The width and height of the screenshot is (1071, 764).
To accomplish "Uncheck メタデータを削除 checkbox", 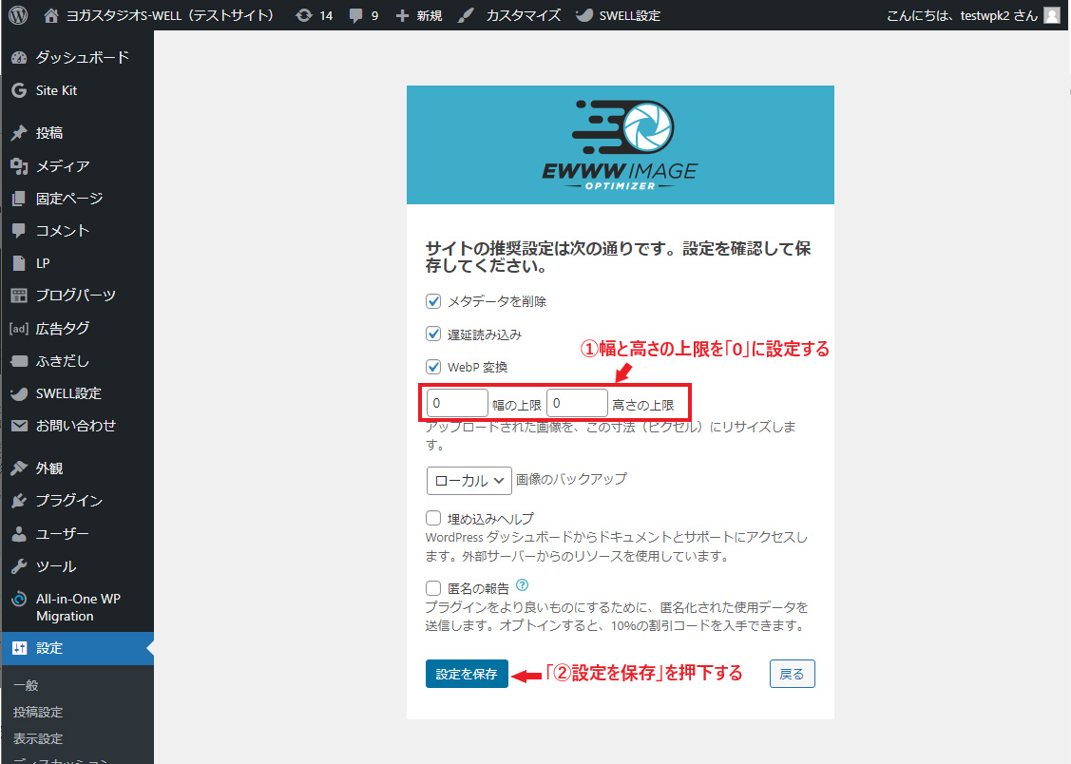I will click(433, 301).
